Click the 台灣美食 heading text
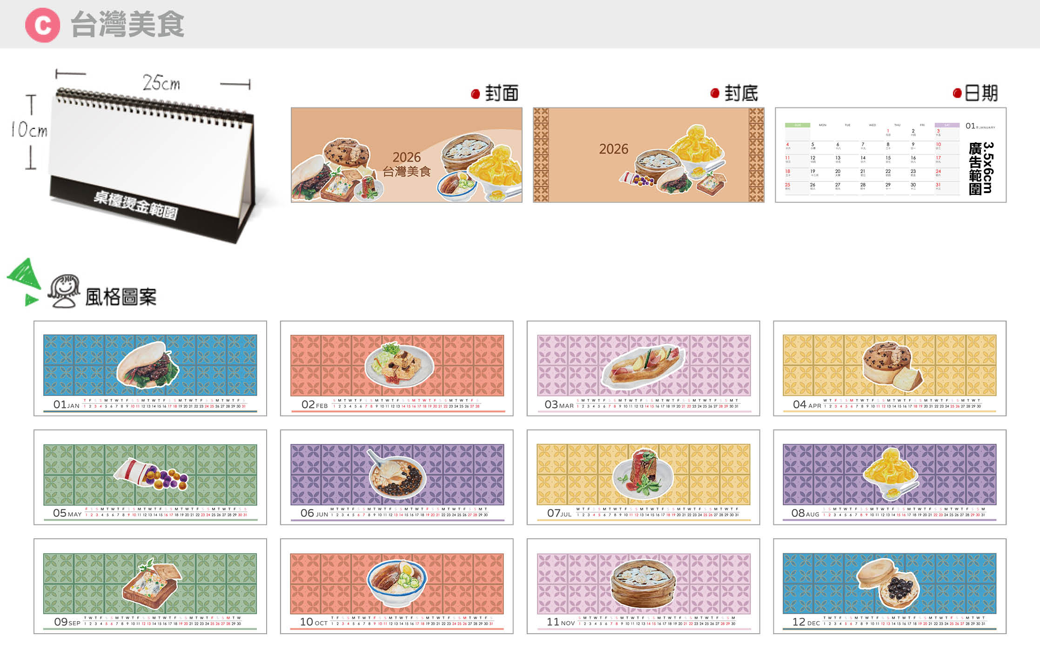Screen dimensions: 1040x663 [x=127, y=25]
